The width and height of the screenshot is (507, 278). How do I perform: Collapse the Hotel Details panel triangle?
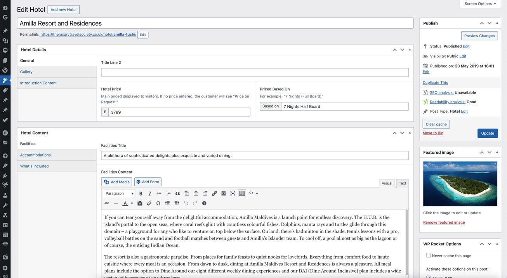coord(410,50)
